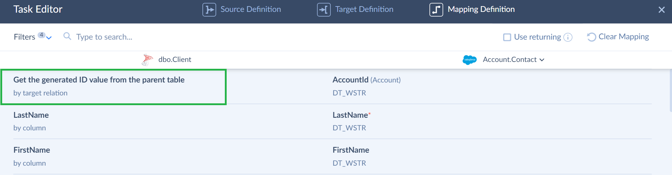Click the Mapping Definition icon

click(x=436, y=10)
